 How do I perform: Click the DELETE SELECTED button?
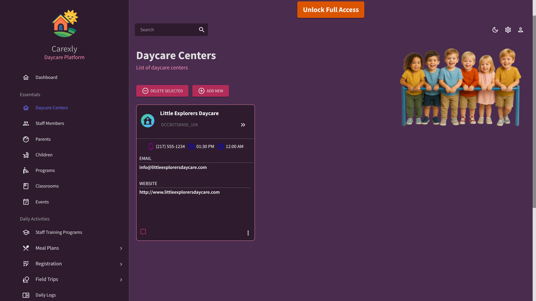pos(162,91)
